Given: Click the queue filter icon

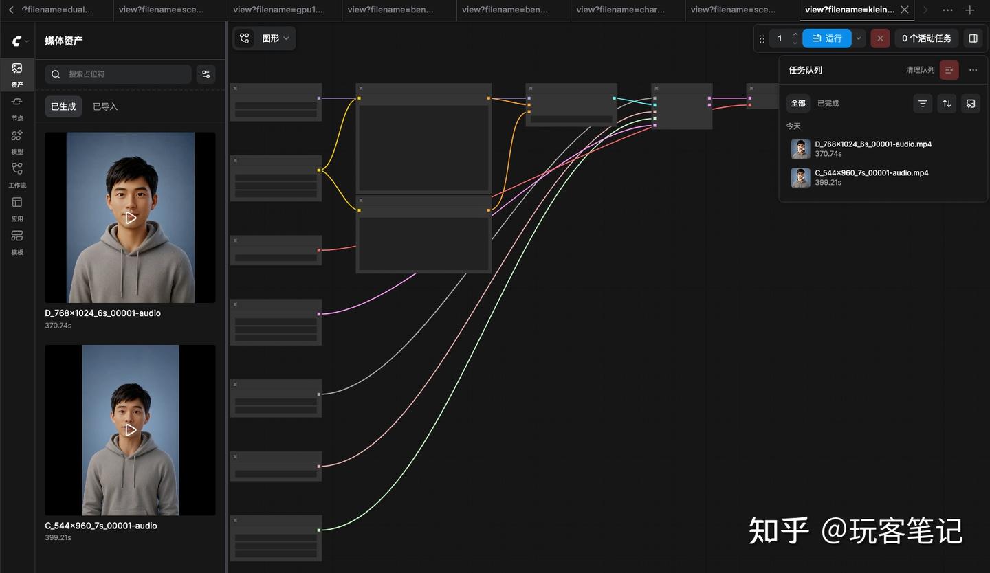Looking at the screenshot, I should [x=923, y=103].
